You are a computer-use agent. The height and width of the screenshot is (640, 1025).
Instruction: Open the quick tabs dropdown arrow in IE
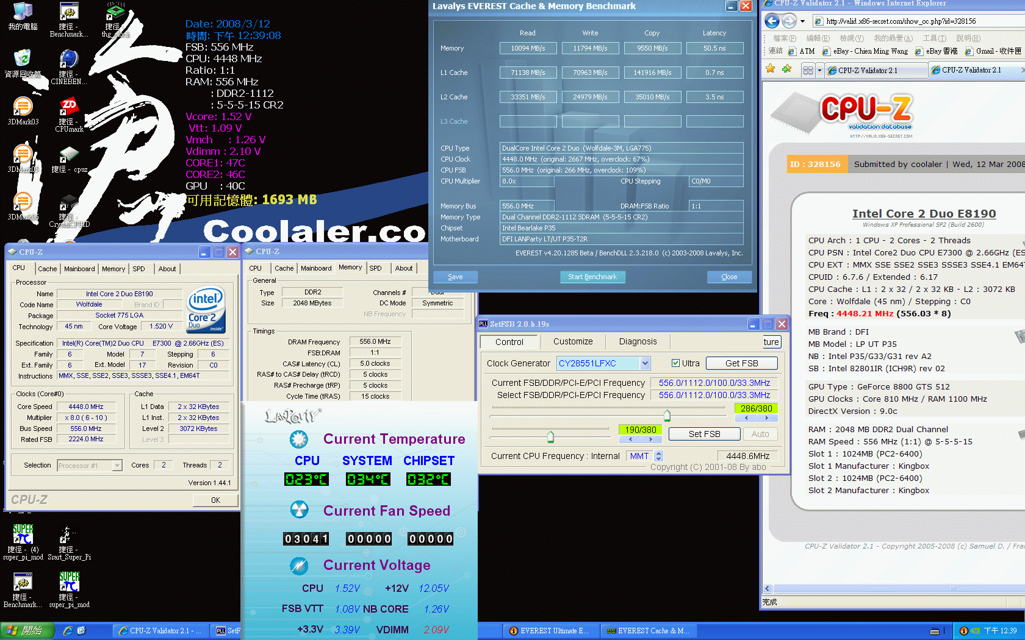[819, 71]
